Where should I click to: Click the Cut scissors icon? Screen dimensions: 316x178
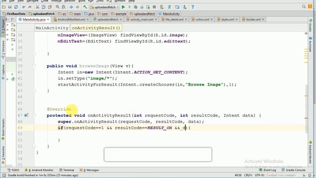38,7
